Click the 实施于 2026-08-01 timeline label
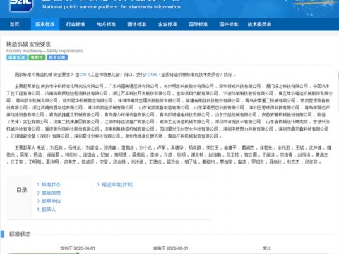The image size is (339, 254). click(171, 248)
